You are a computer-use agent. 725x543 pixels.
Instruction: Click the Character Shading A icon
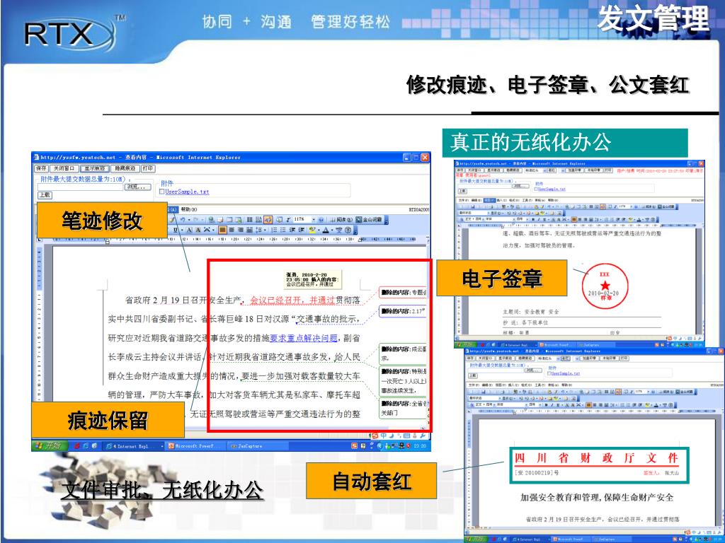[198, 230]
